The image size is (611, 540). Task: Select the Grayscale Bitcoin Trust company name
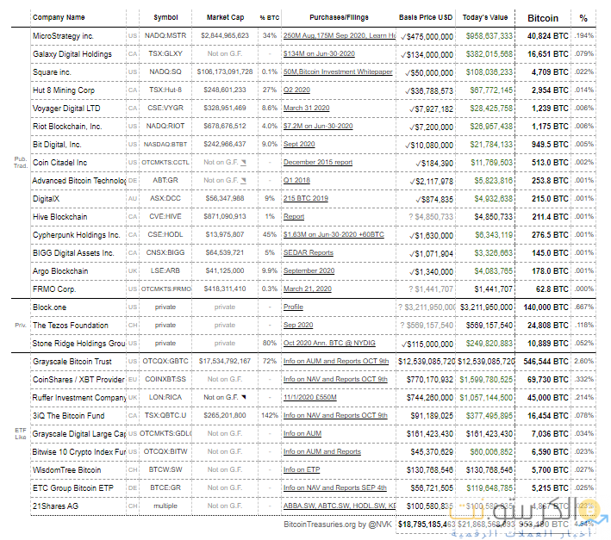pos(72,362)
